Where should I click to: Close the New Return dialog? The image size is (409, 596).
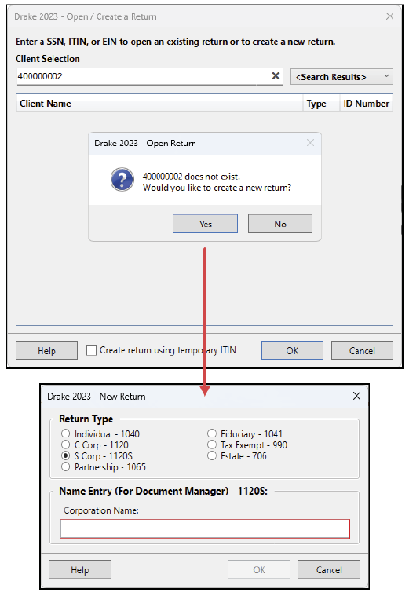356,396
